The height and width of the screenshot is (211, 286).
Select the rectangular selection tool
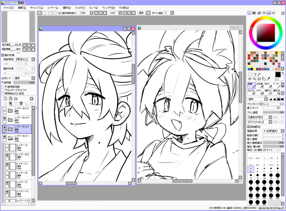250,74
